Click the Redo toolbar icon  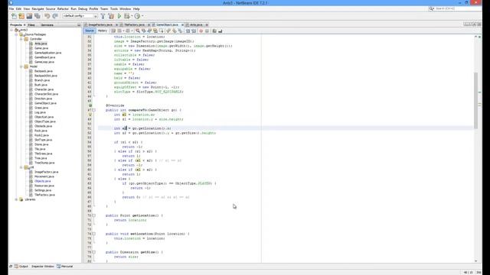tap(55, 16)
